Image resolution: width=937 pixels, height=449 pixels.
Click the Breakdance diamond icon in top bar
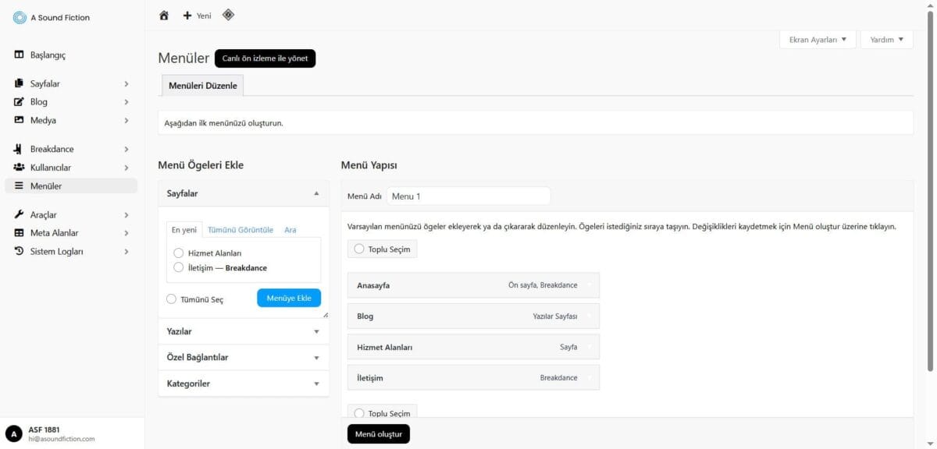tap(228, 15)
